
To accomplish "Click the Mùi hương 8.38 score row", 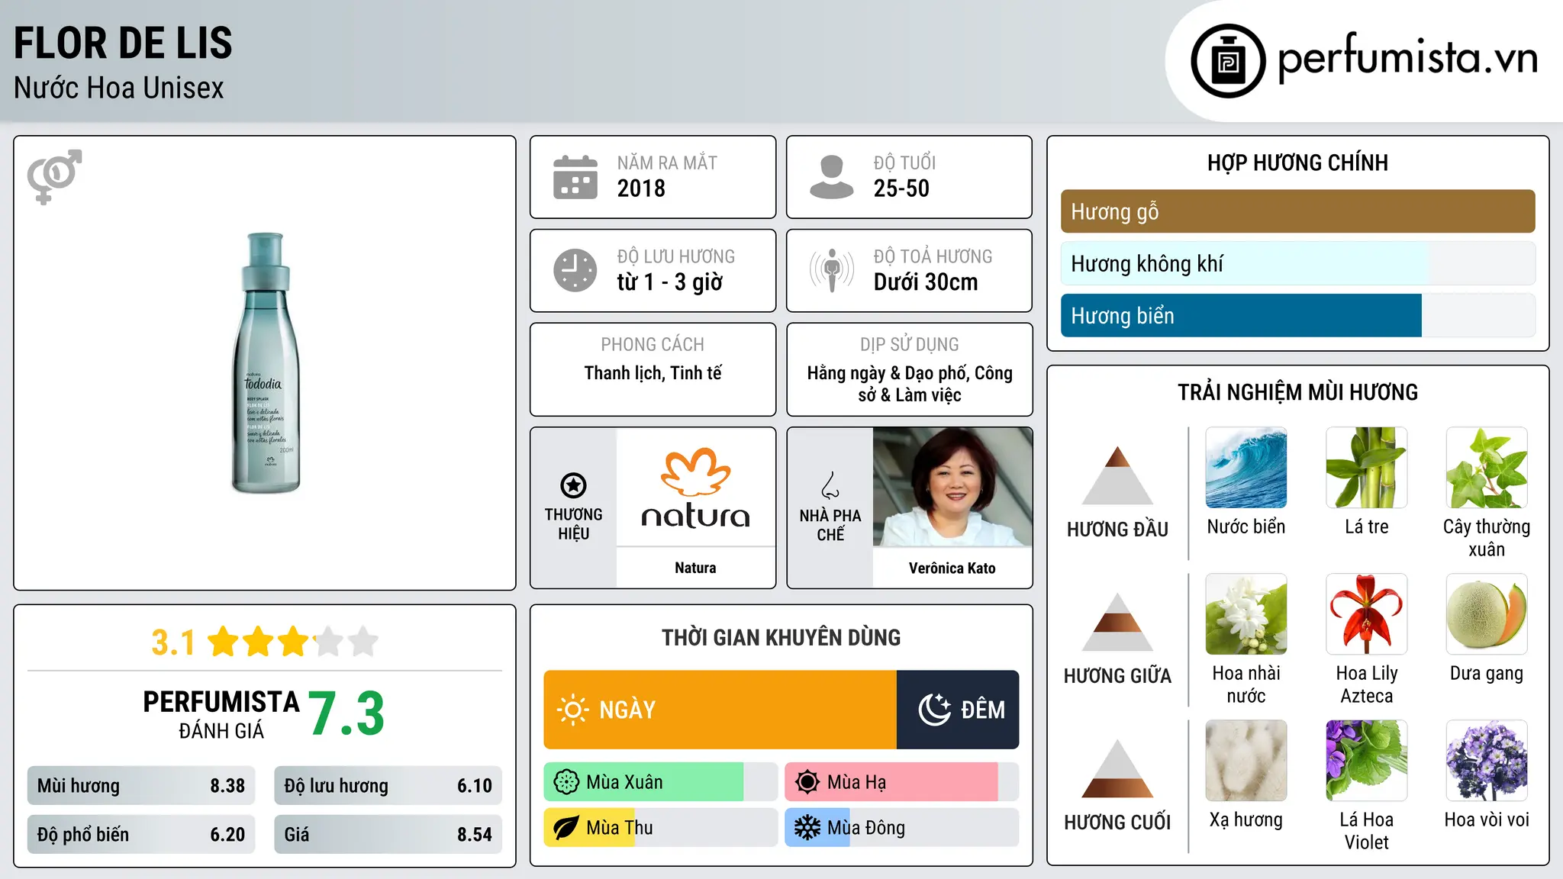I will (141, 786).
